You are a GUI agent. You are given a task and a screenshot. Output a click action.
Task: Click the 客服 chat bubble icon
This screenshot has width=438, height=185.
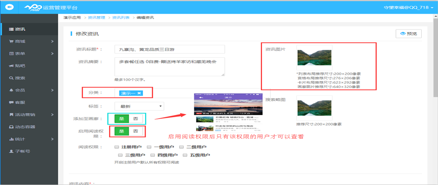[11, 103]
